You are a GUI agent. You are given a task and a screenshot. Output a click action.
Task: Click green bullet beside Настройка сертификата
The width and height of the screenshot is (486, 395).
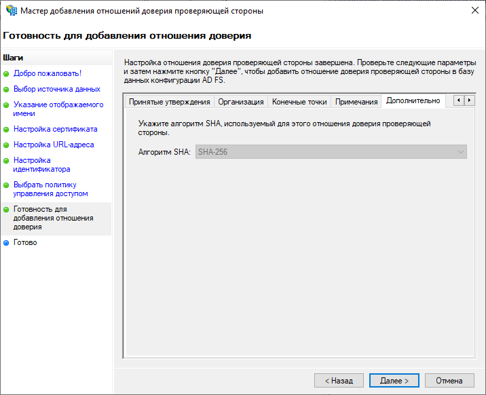[x=7, y=129]
